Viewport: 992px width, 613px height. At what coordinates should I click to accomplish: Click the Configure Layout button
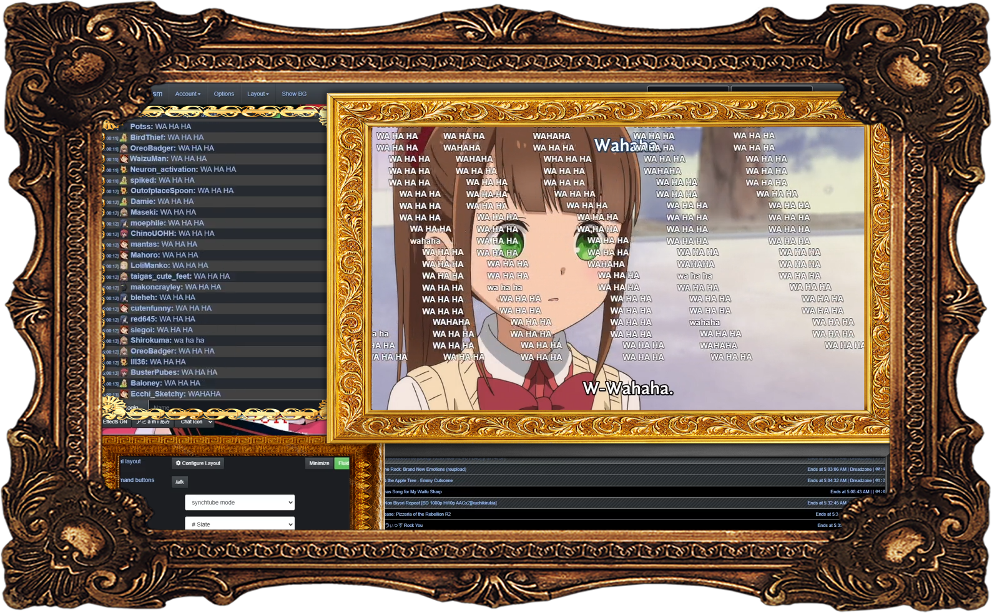click(x=198, y=463)
